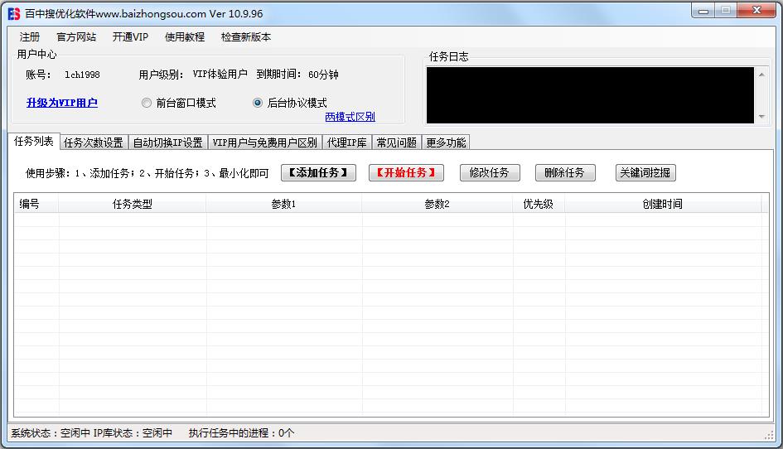Image resolution: width=783 pixels, height=449 pixels.
Task: Click the 关键词挖掘 button
Action: (x=645, y=173)
